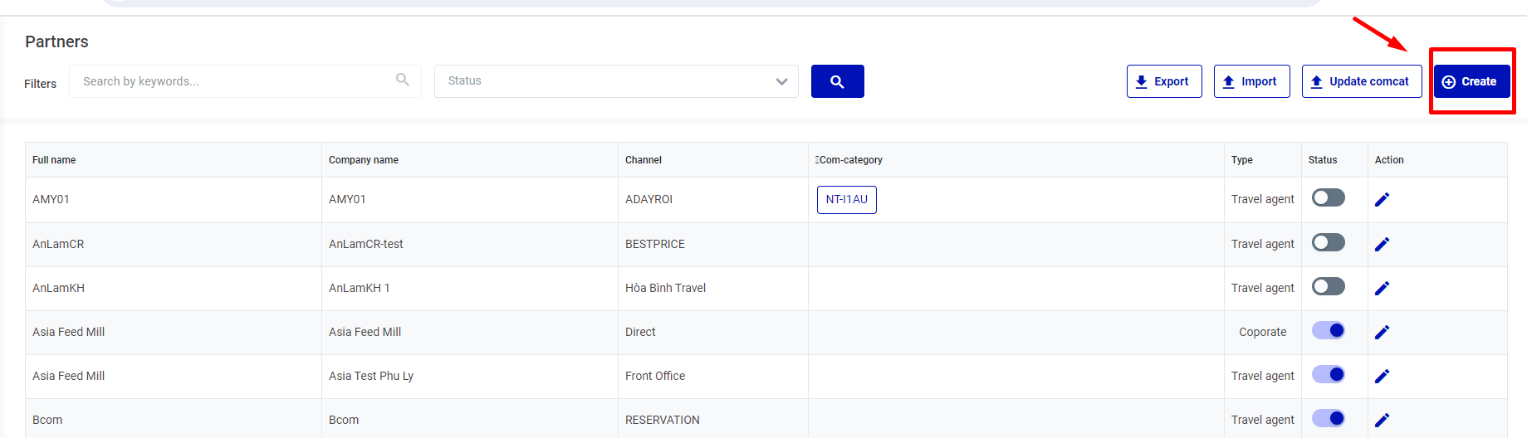Click the pencil edit icon for AMY01
Image resolution: width=1527 pixels, height=438 pixels.
pos(1382,200)
